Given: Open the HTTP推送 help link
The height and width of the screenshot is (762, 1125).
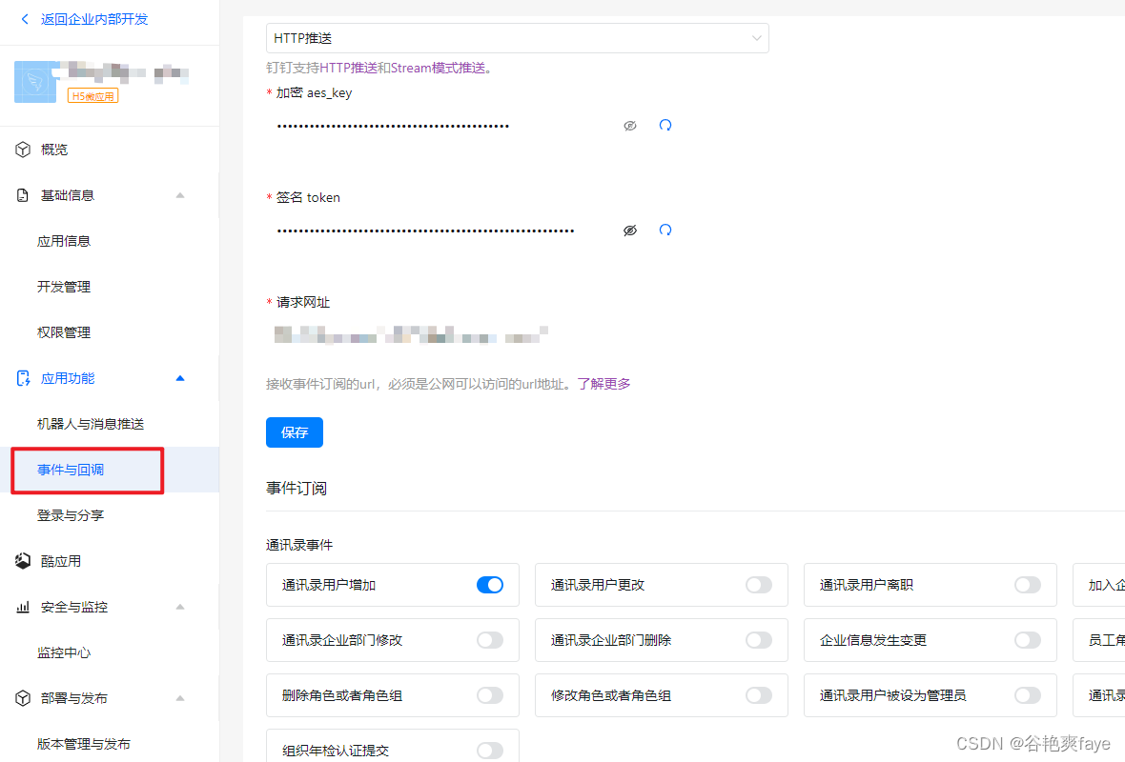Looking at the screenshot, I should [x=348, y=68].
